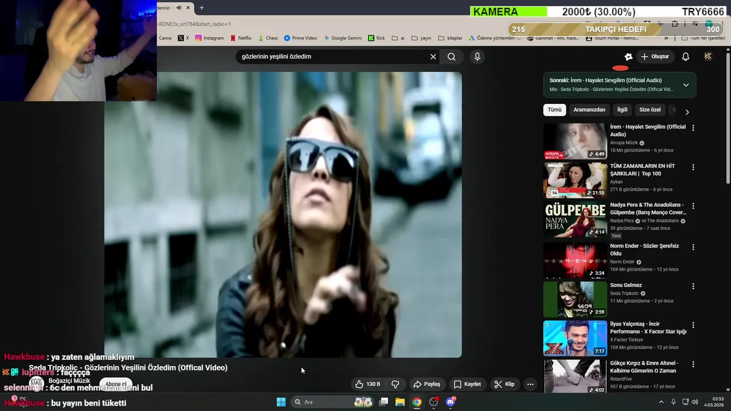Open the kitaplar bookmarks folder
The width and height of the screenshot is (731, 411).
pyautogui.click(x=450, y=38)
